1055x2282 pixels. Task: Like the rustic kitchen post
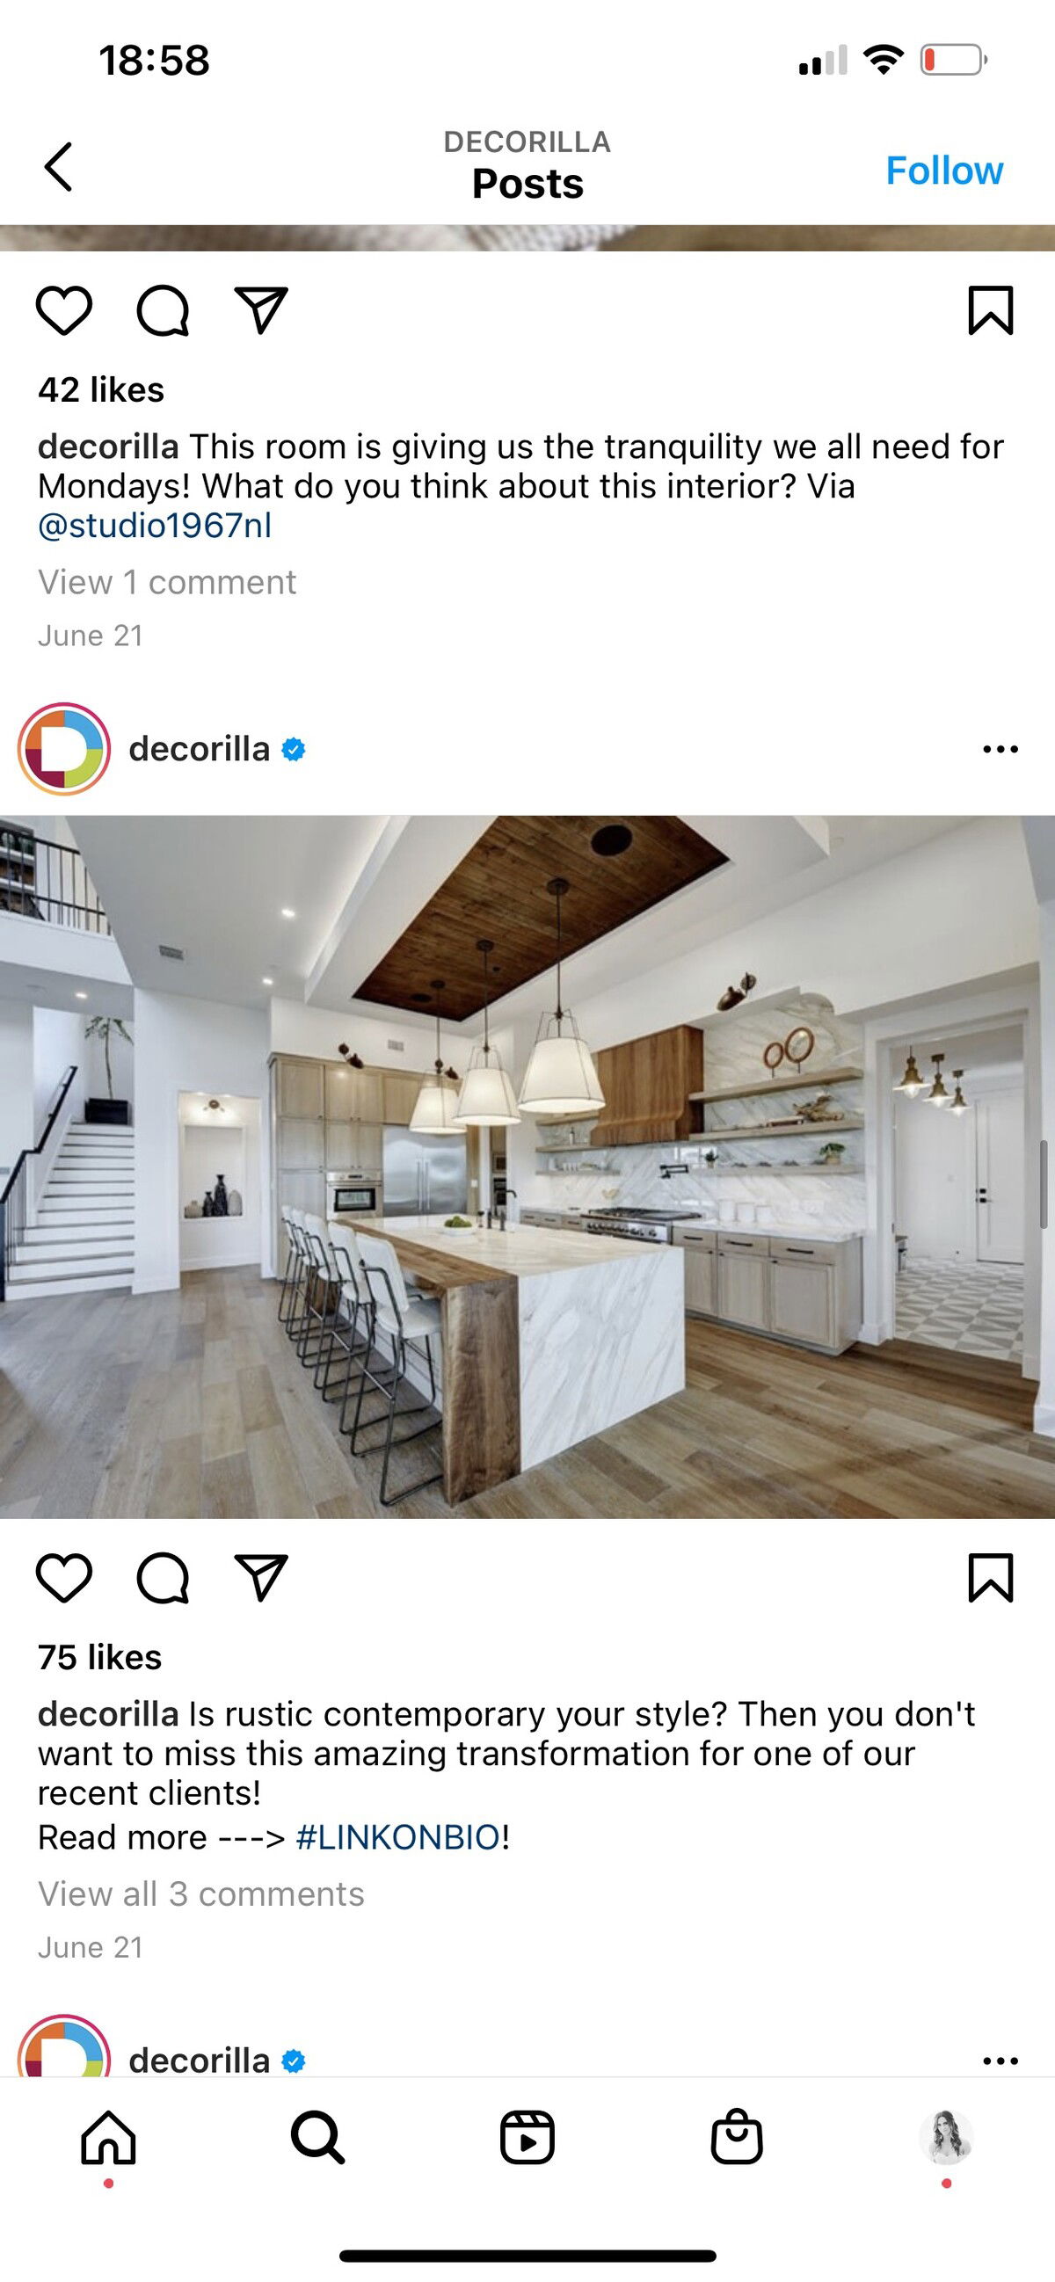coord(64,1578)
